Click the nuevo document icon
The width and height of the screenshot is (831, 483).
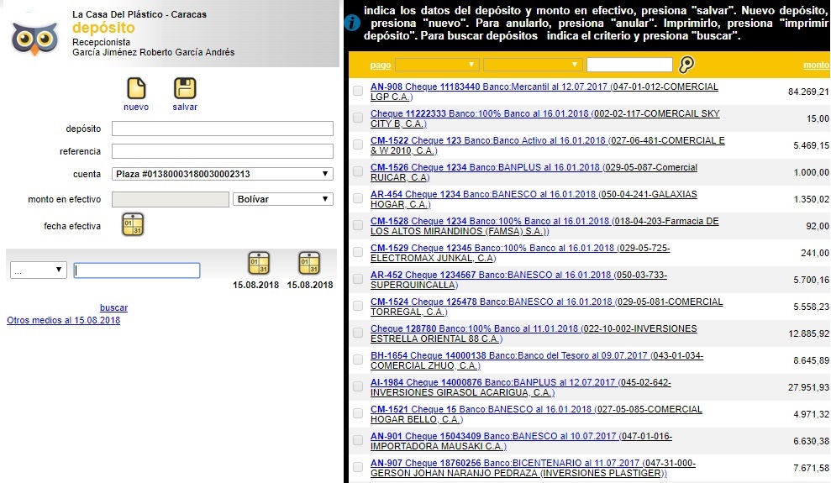(x=136, y=88)
